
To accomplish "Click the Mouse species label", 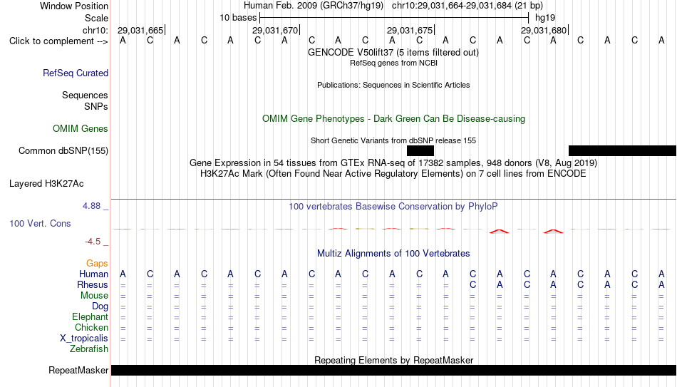I will [x=95, y=296].
